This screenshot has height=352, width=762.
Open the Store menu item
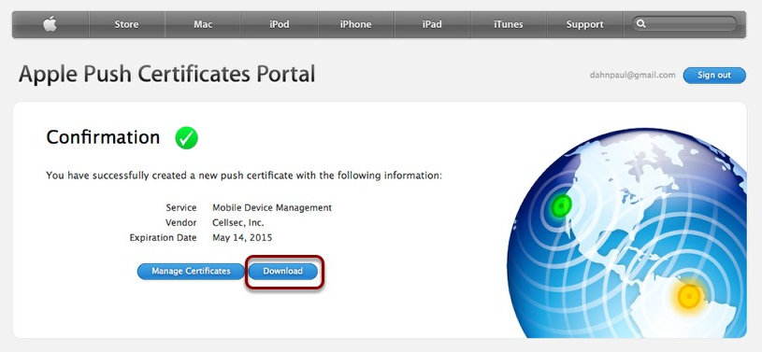pyautogui.click(x=126, y=24)
